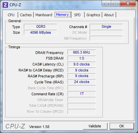Click the empty DC Mode field
The image size is (138, 133).
106,32
